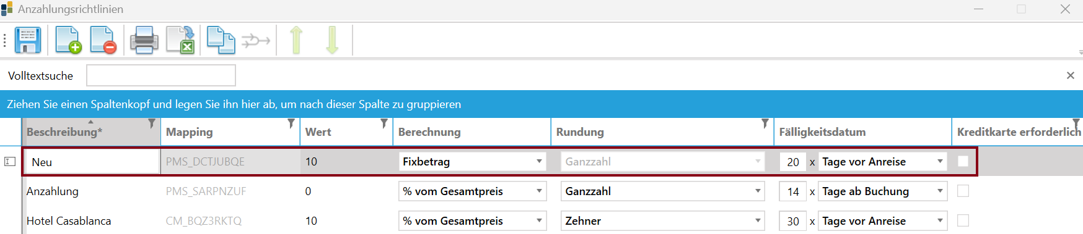This screenshot has height=234, width=1083.
Task: Print the list using printer icon
Action: coord(144,41)
